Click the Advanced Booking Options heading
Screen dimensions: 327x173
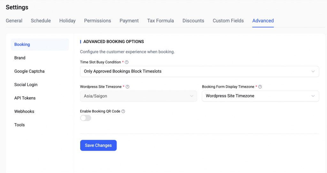click(x=113, y=42)
